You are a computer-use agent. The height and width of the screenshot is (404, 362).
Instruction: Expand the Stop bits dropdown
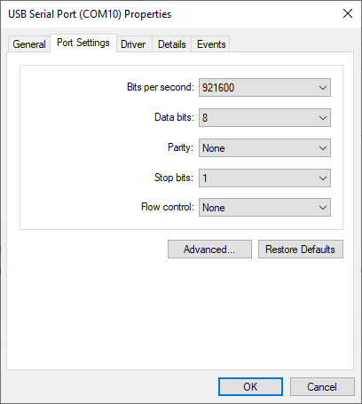[264, 178]
